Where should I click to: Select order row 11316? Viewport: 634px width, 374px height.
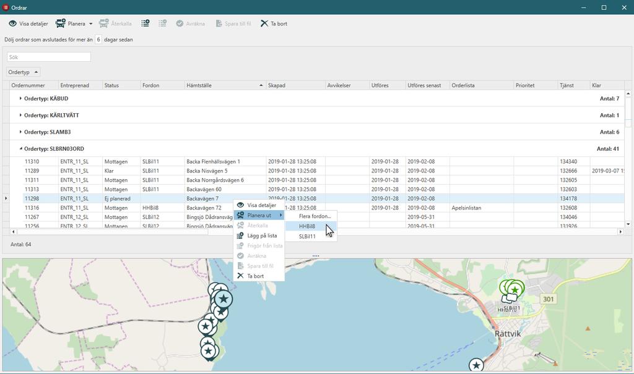pos(323,208)
